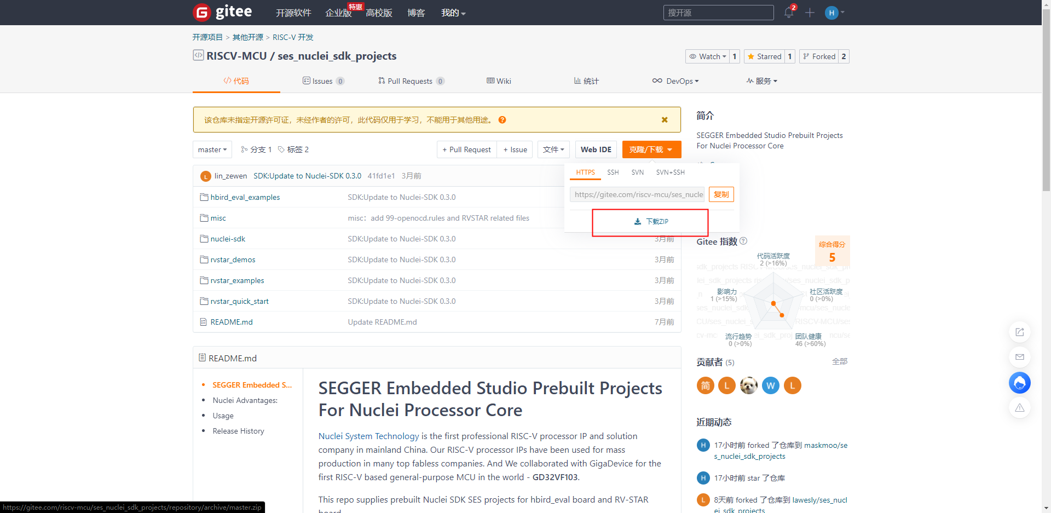Image resolution: width=1051 pixels, height=513 pixels.
Task: Toggle the 克隆/下载 dropdown button
Action: [x=651, y=149]
